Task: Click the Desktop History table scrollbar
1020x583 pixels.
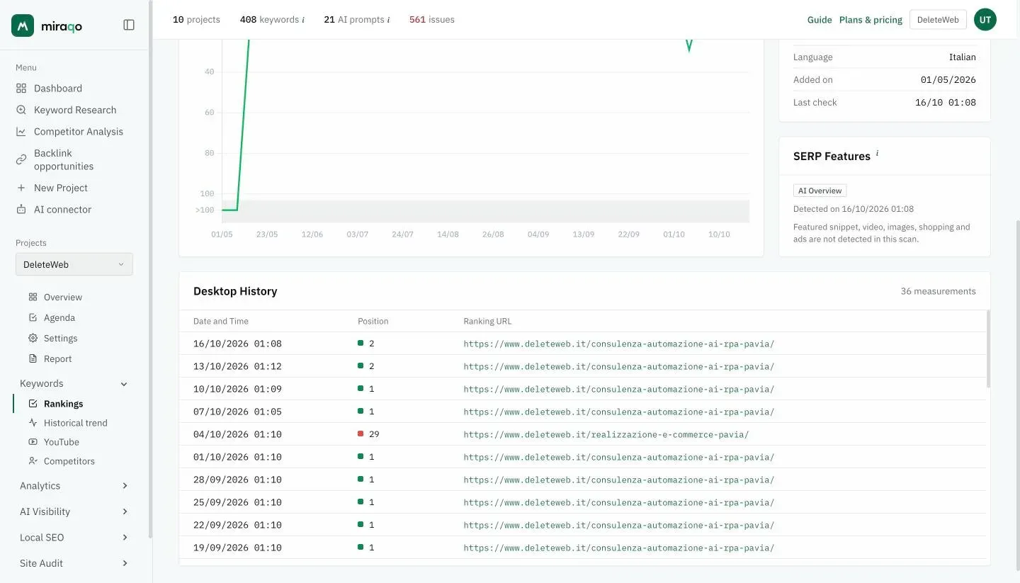Action: click(x=988, y=349)
